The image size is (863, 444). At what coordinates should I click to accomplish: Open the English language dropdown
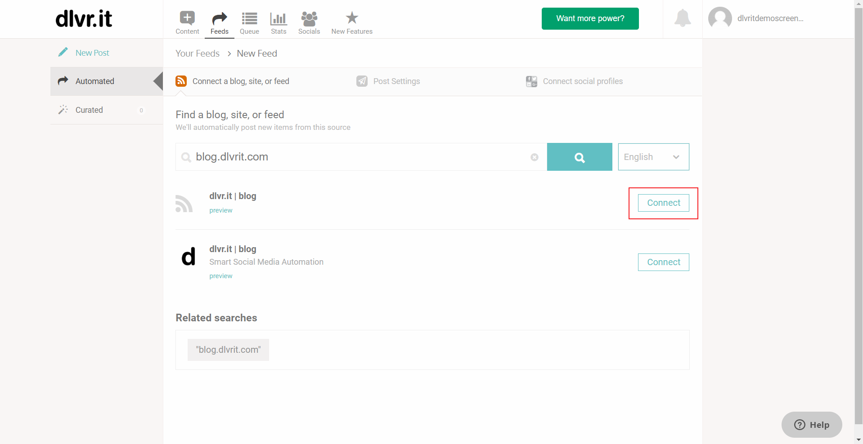point(653,157)
